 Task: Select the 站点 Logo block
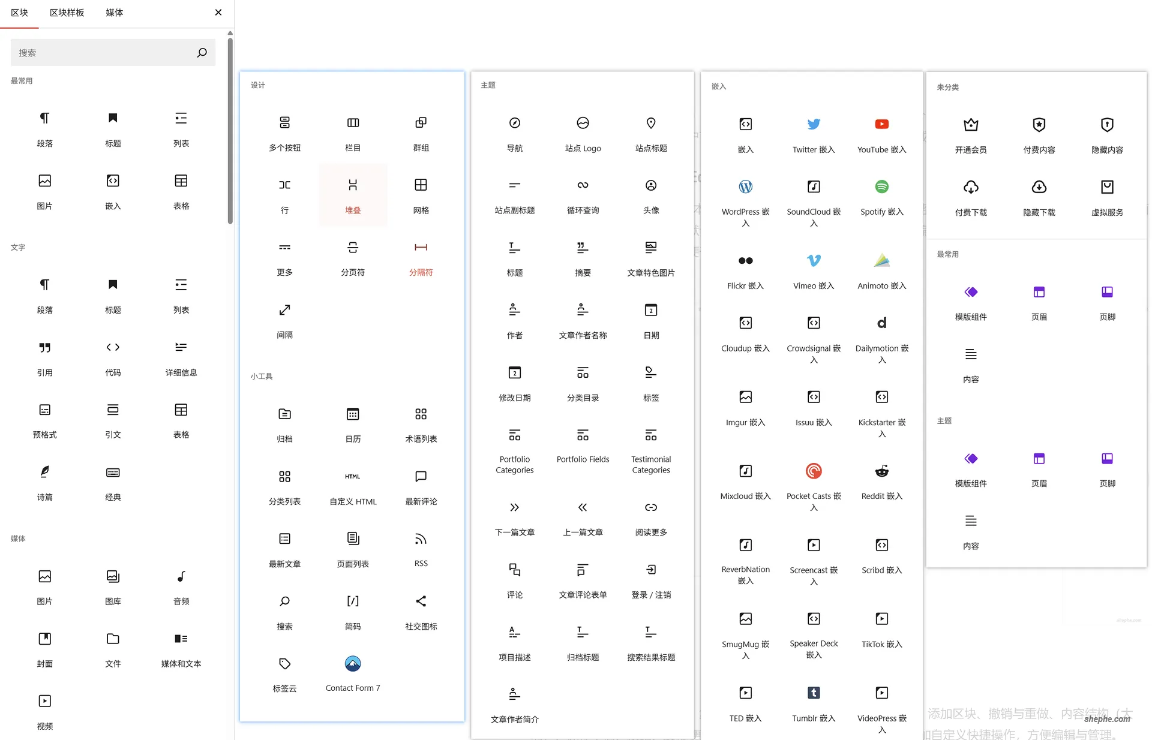(x=583, y=123)
